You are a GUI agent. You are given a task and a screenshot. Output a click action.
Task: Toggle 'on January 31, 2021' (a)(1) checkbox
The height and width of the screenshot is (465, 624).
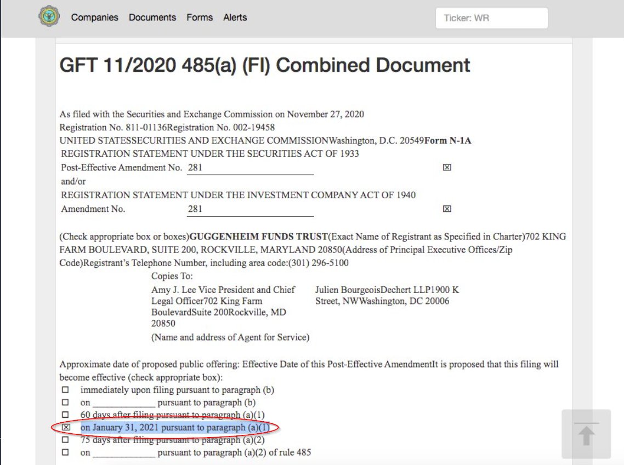(66, 427)
